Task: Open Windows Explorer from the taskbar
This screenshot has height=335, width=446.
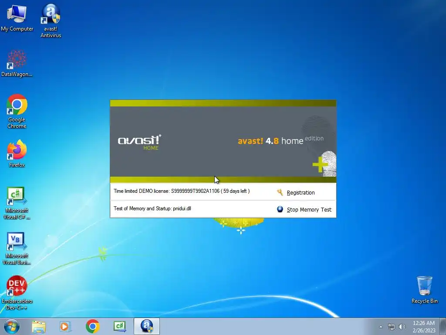Action: (38, 326)
